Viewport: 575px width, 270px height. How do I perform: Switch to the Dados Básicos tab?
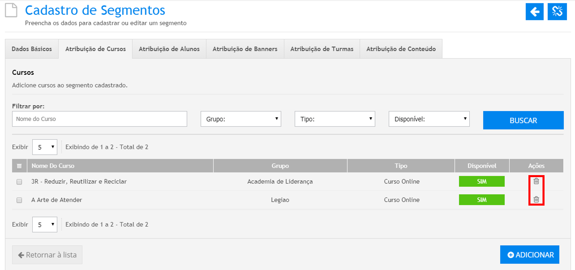[x=32, y=49]
